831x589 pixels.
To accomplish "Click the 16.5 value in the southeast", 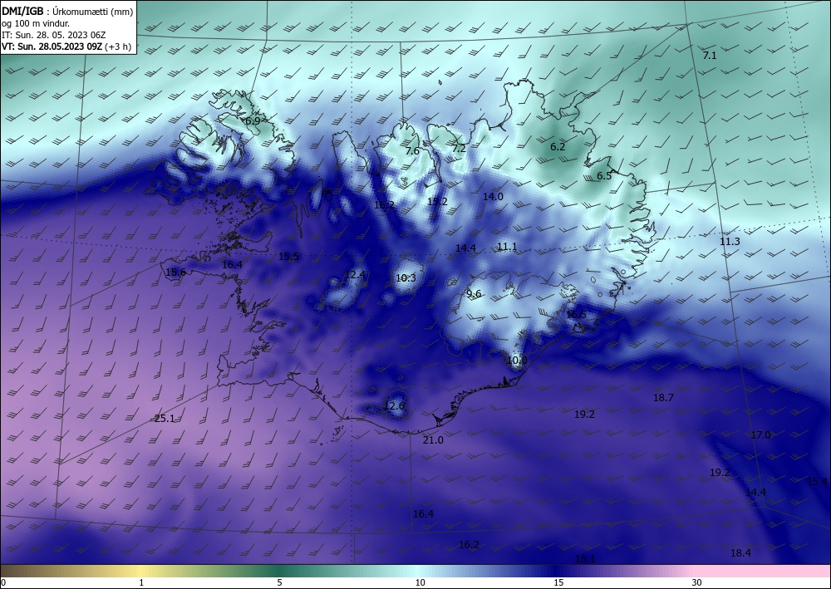I will (x=576, y=314).
